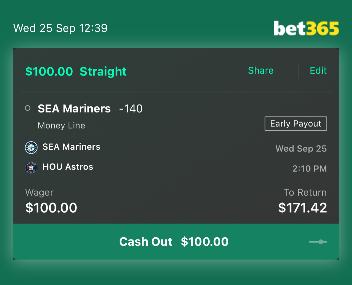Open the Share menu
The image size is (352, 285).
click(260, 71)
